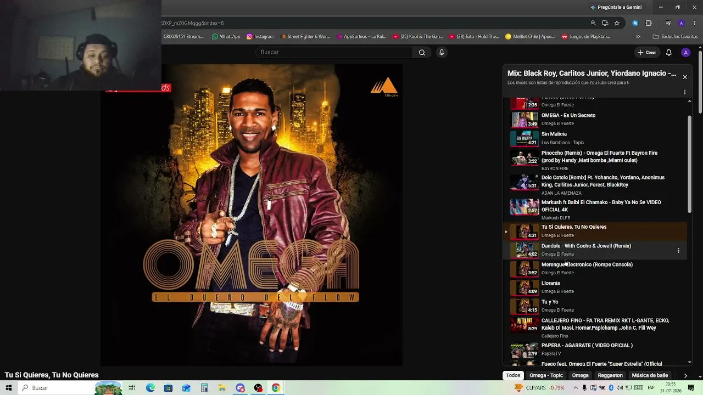Click the Dandole remix thumbnail
703x395 pixels.
pos(525,250)
